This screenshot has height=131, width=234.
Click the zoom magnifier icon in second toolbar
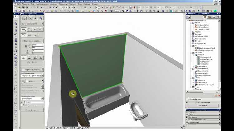[x=20, y=11]
